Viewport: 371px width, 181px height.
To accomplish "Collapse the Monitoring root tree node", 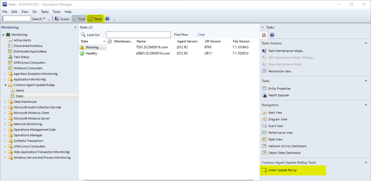I will (x=3, y=35).
